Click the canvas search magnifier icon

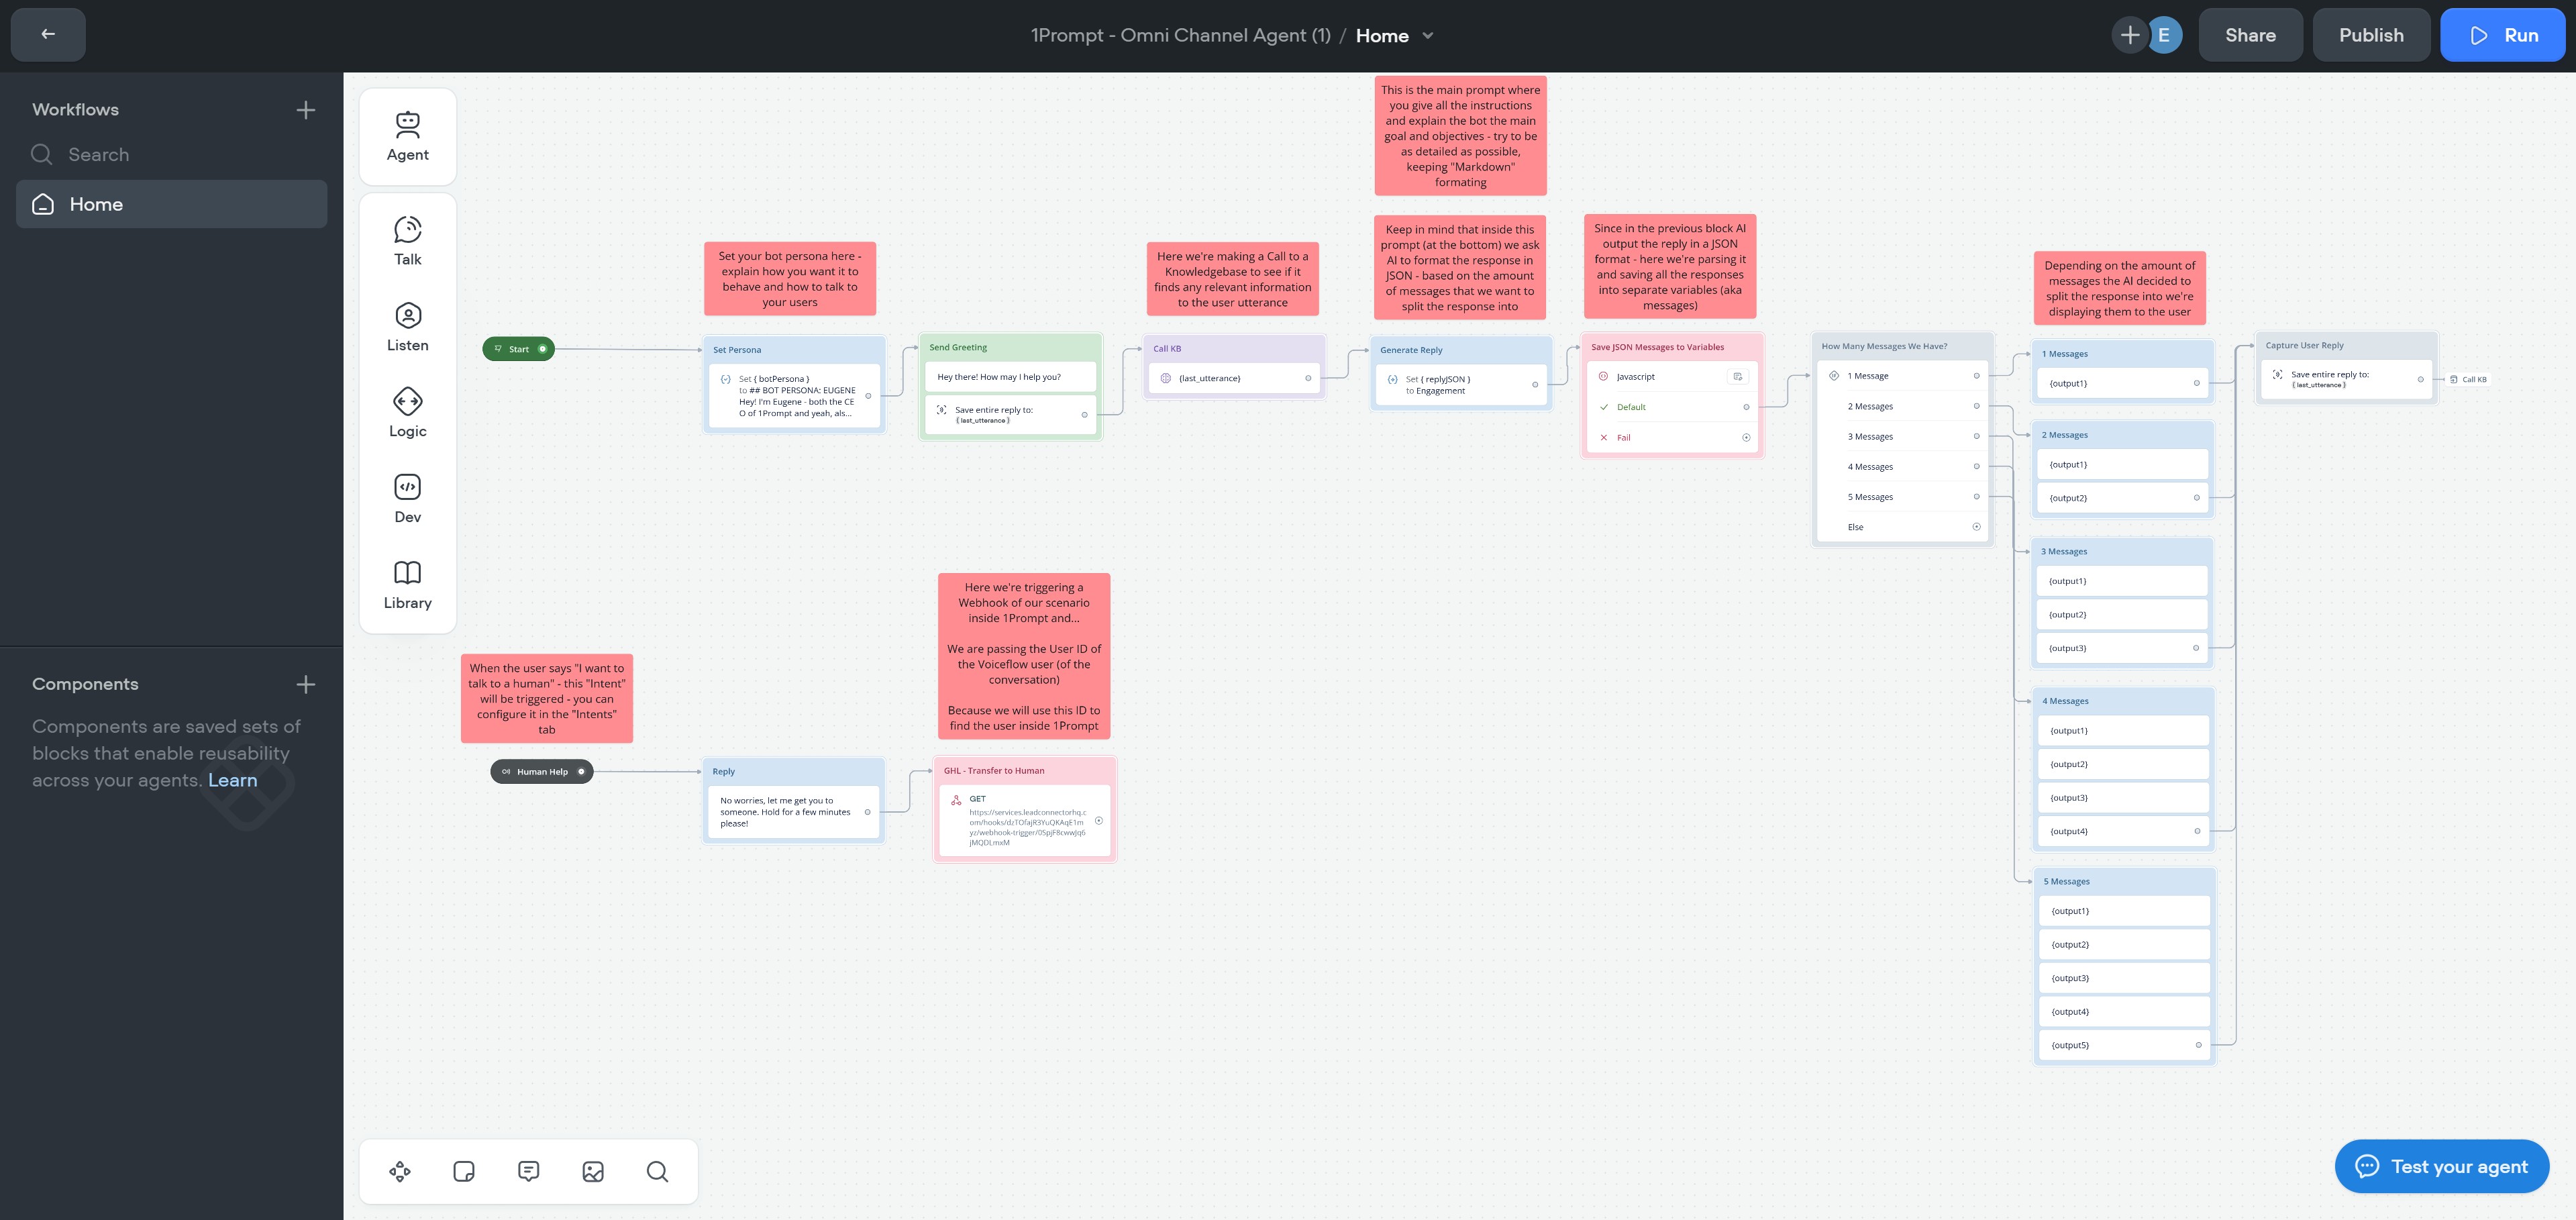(x=657, y=1171)
